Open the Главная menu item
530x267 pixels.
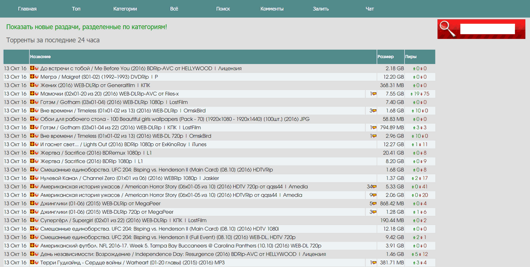[27, 9]
